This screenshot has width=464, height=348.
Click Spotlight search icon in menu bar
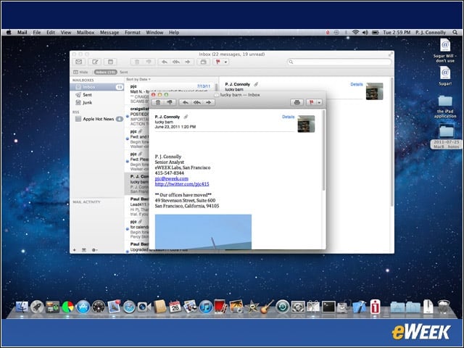455,33
